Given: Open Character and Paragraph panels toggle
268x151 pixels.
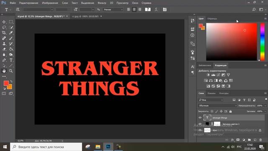Looking at the screenshot, I should 165,10.
